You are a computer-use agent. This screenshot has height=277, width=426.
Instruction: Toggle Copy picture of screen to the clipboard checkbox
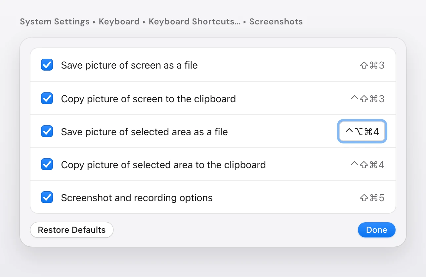click(47, 98)
